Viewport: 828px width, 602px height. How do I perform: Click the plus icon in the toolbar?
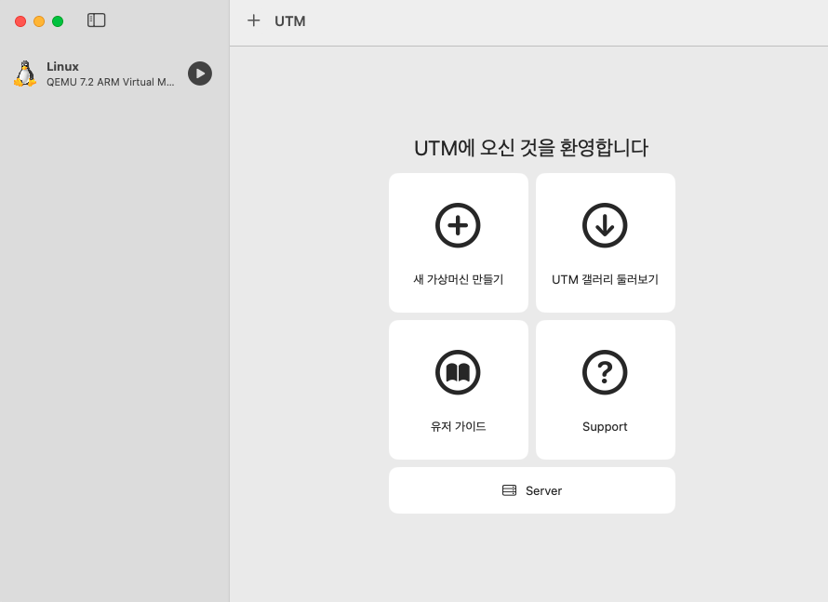point(253,20)
